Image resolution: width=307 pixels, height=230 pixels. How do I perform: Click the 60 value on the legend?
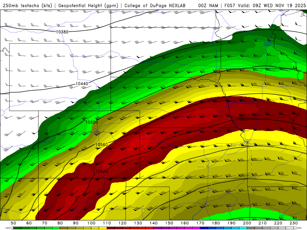(29, 223)
